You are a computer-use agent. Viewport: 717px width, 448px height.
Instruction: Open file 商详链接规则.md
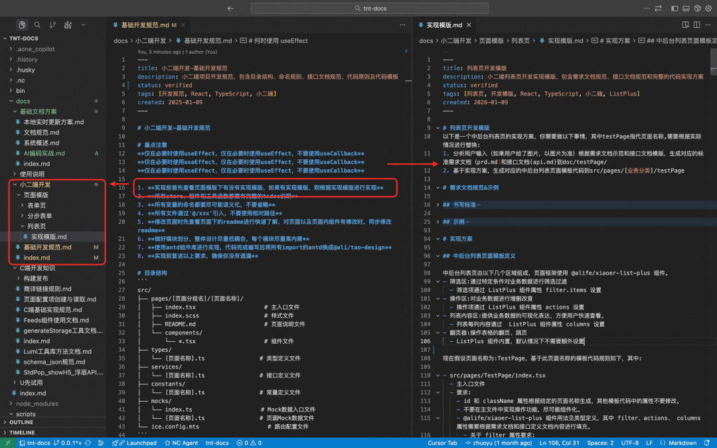[53, 289]
